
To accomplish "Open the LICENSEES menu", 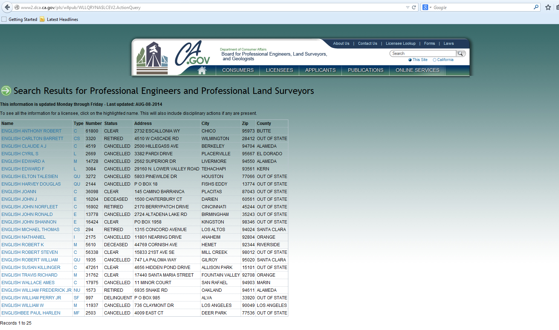I will [279, 70].
